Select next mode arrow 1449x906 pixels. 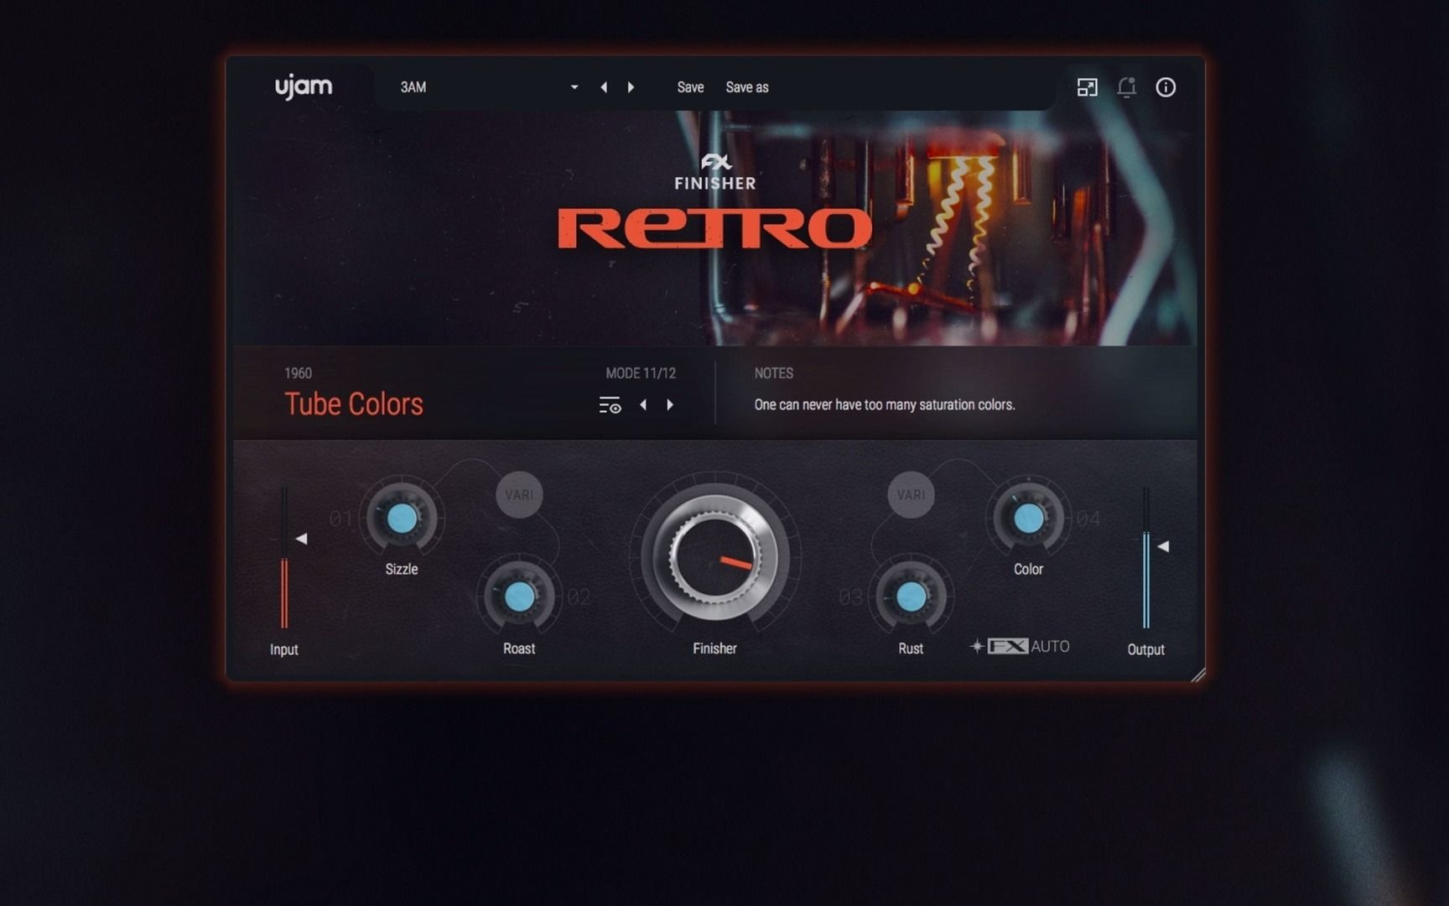coord(670,404)
